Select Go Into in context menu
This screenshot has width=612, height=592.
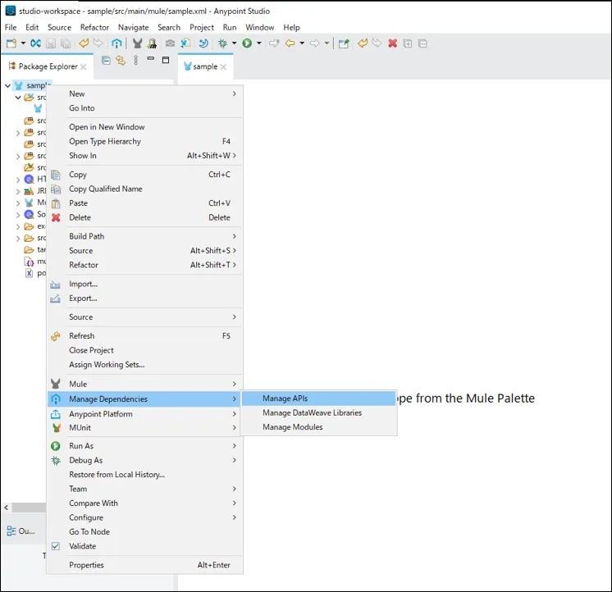click(145, 108)
